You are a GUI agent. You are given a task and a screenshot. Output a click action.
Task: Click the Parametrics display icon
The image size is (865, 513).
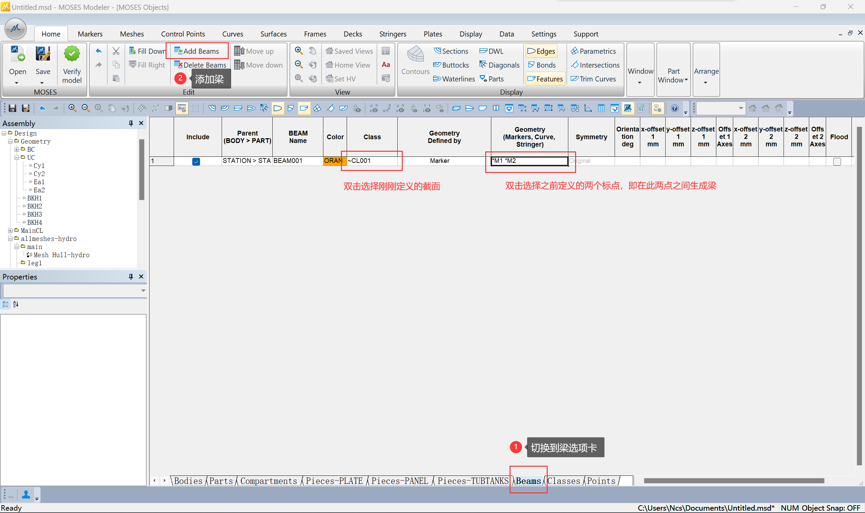coord(574,51)
